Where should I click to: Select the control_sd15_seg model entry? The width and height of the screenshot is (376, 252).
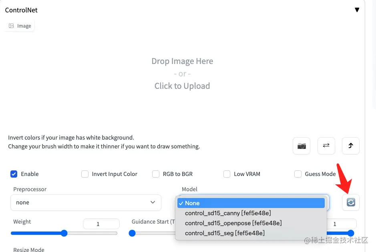251,233
